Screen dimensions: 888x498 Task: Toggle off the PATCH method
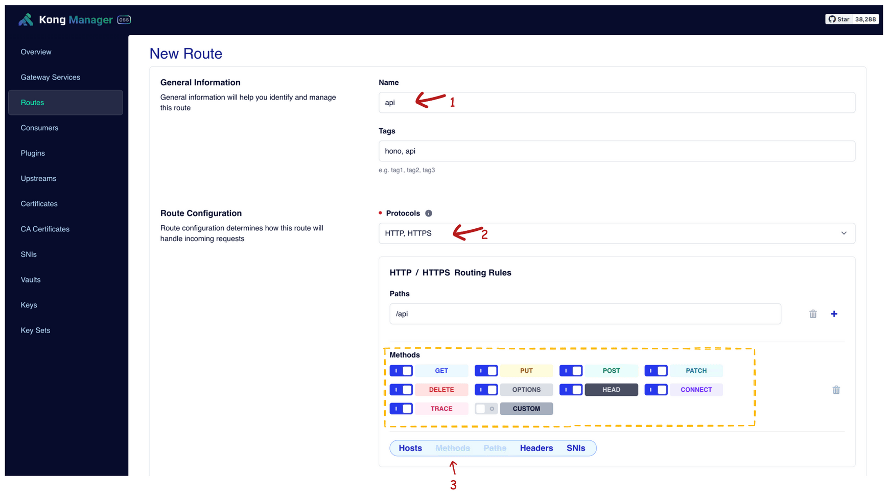pos(656,371)
